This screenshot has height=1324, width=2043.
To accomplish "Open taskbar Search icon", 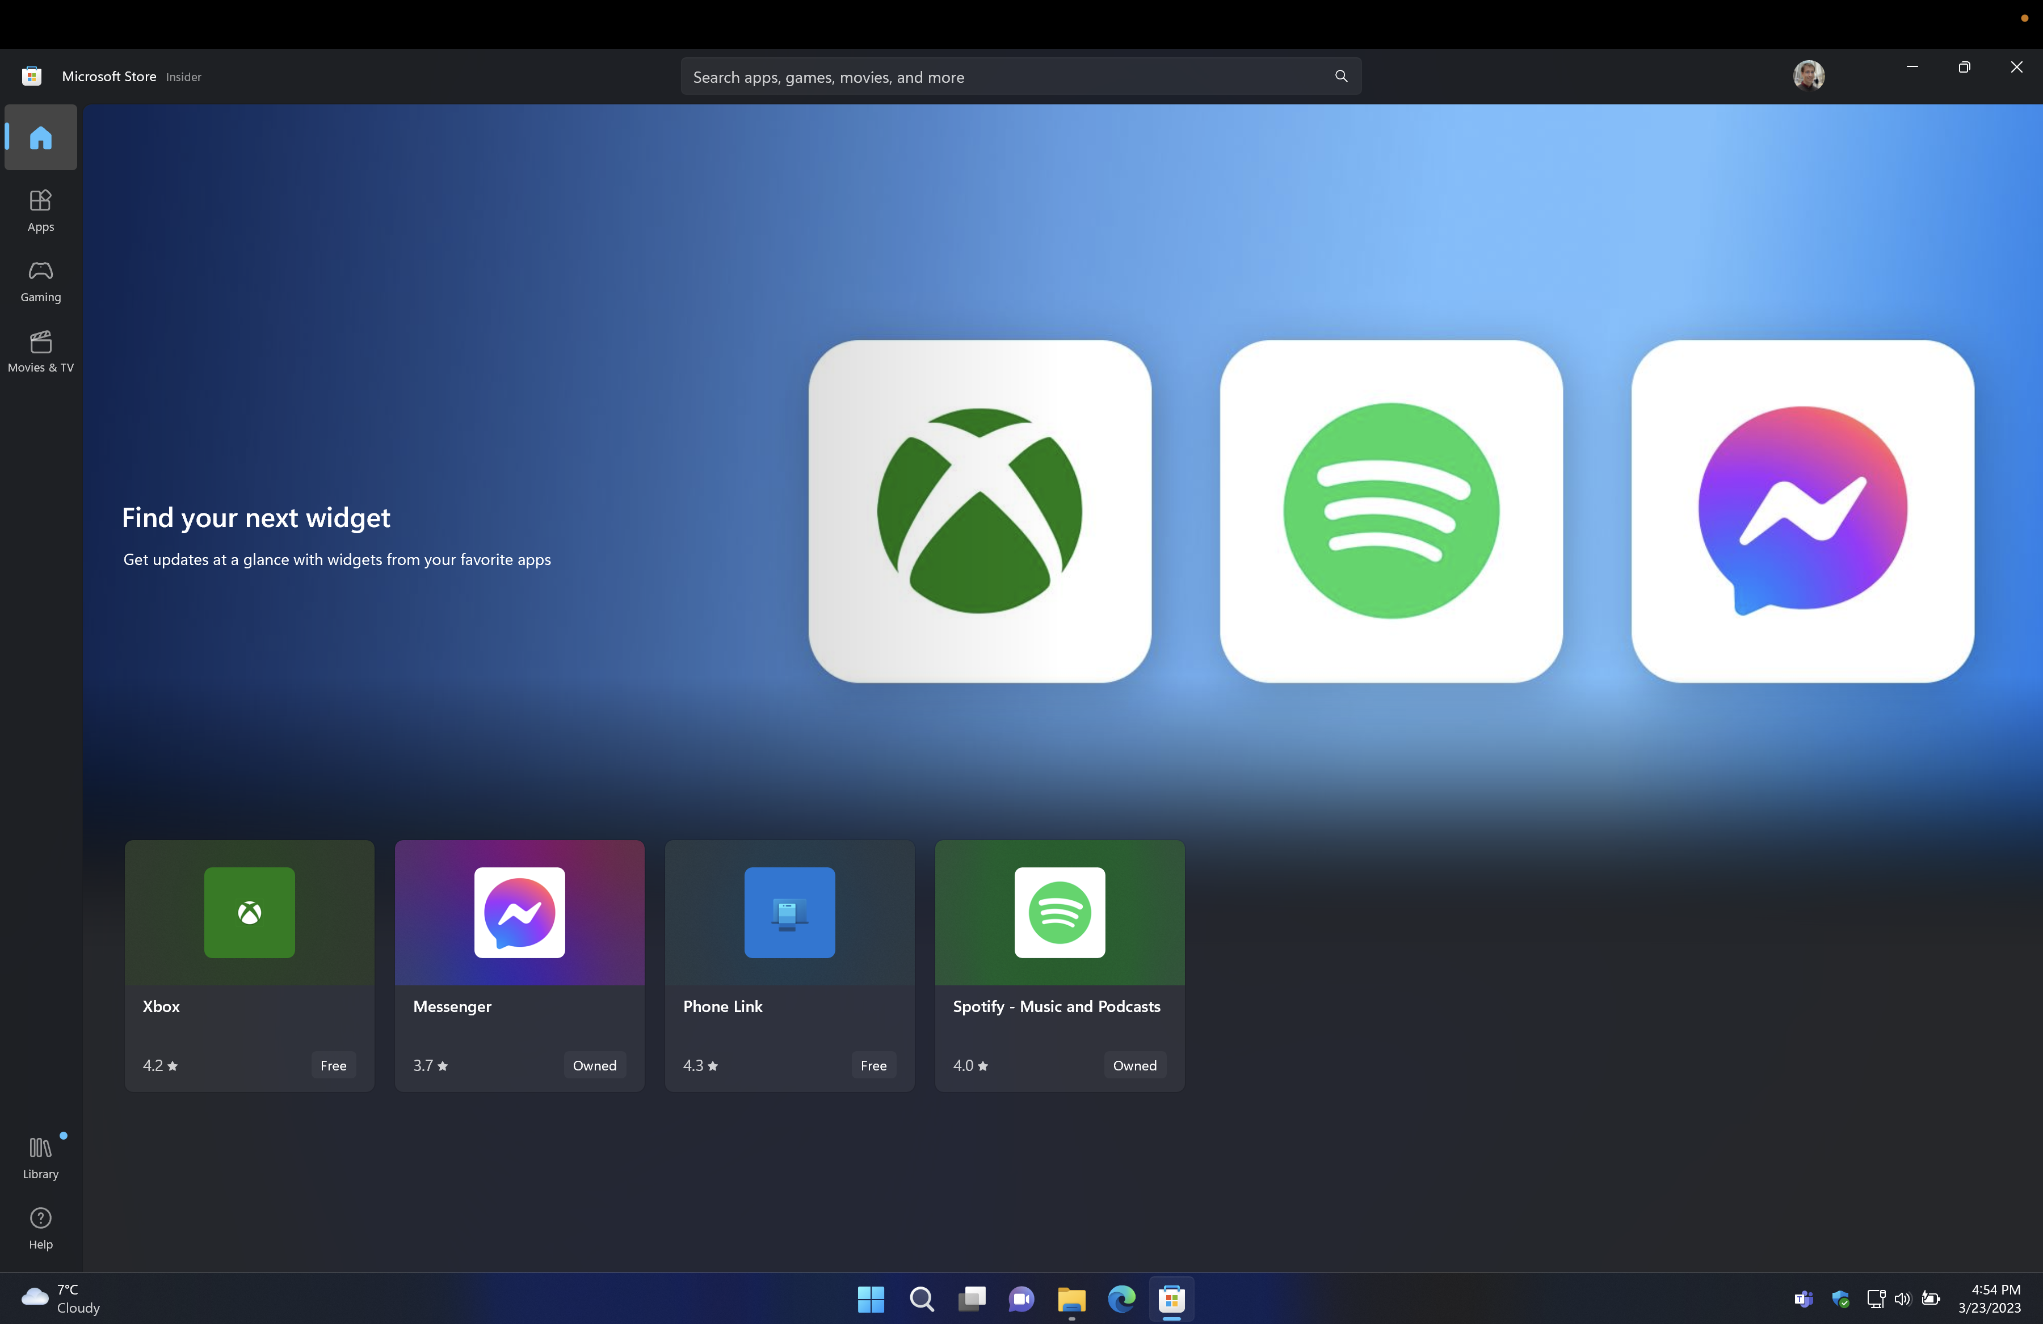I will (921, 1298).
